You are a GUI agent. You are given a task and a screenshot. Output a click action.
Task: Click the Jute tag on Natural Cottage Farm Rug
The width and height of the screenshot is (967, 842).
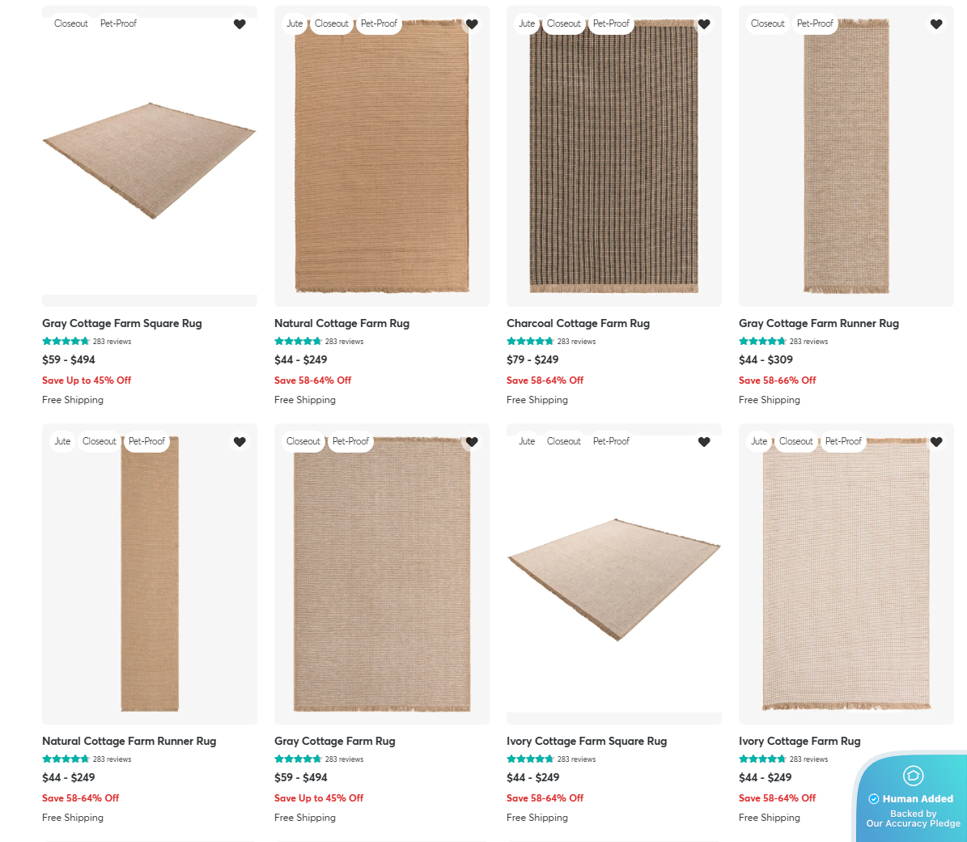[295, 23]
